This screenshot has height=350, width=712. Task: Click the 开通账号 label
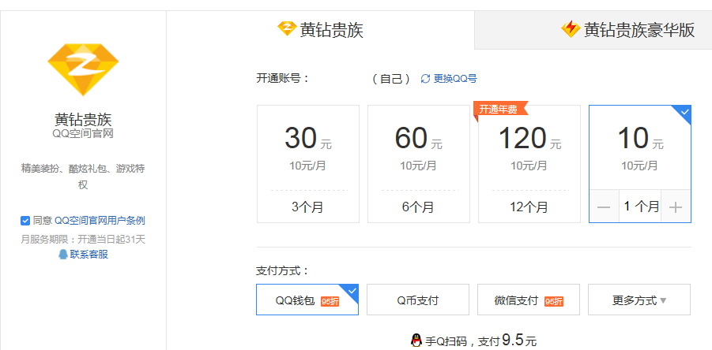[282, 78]
